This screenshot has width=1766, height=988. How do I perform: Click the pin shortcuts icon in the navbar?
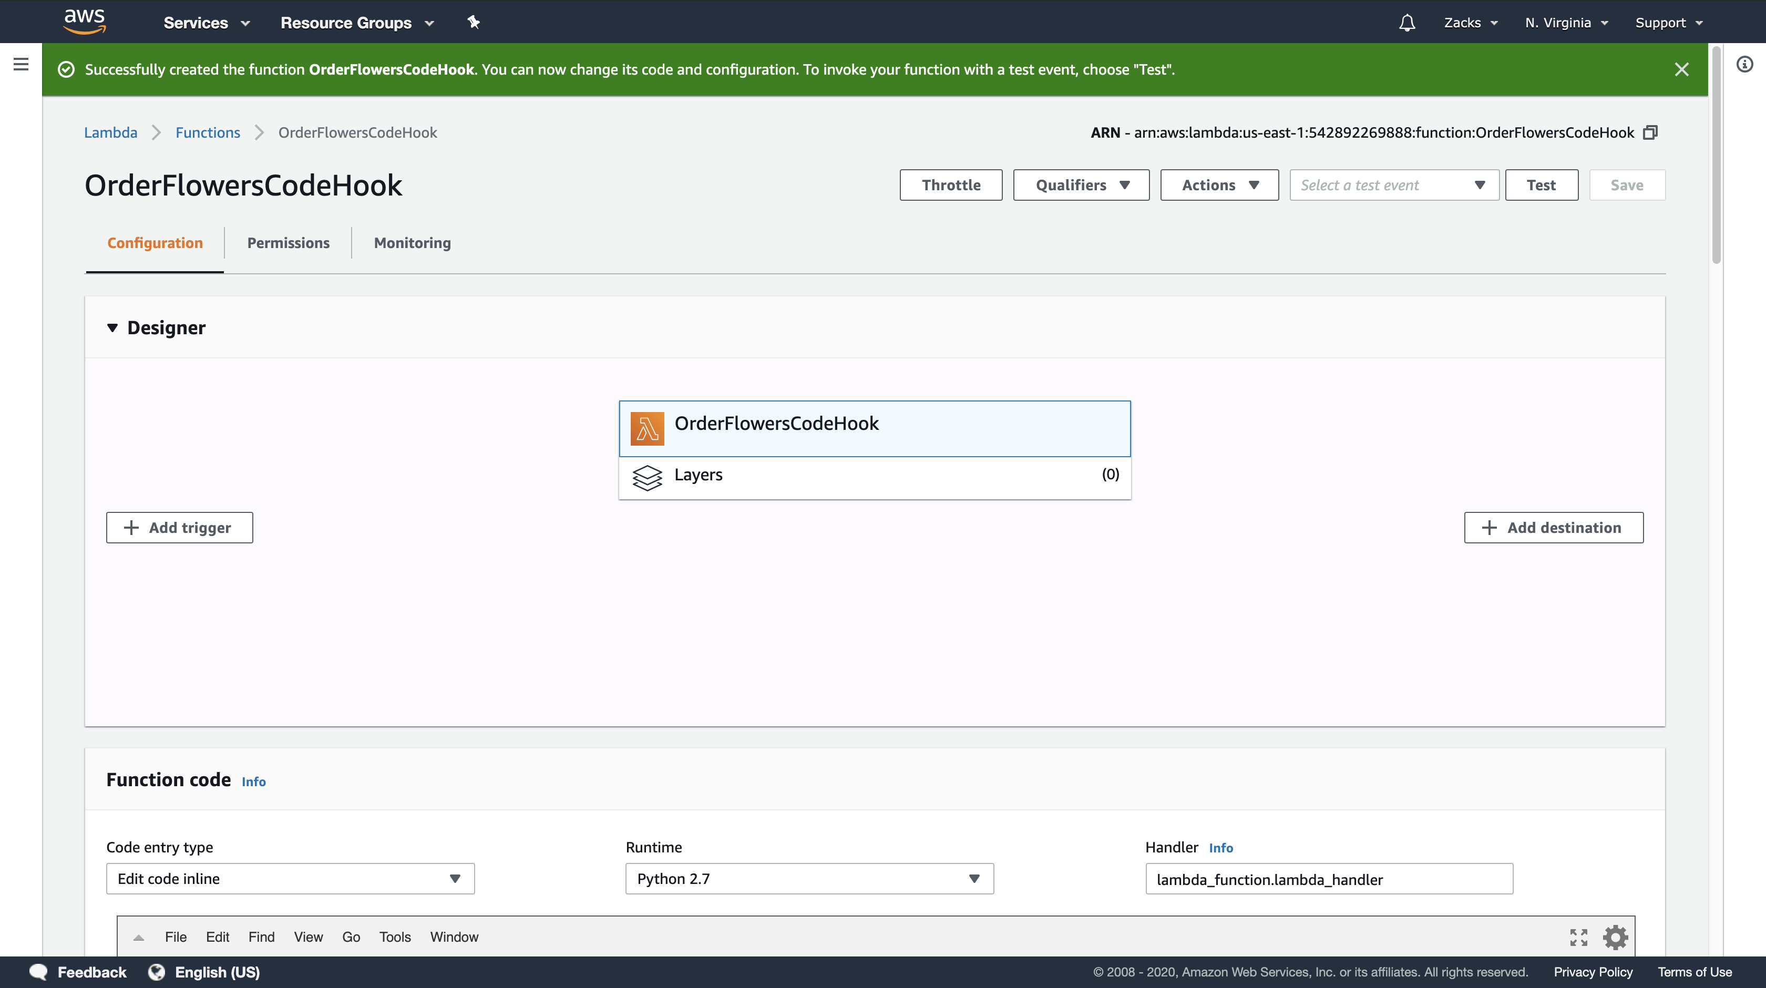tap(473, 23)
